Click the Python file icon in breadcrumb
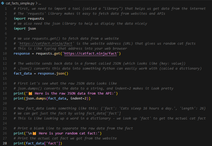 pyautogui.click(x=3, y=3)
